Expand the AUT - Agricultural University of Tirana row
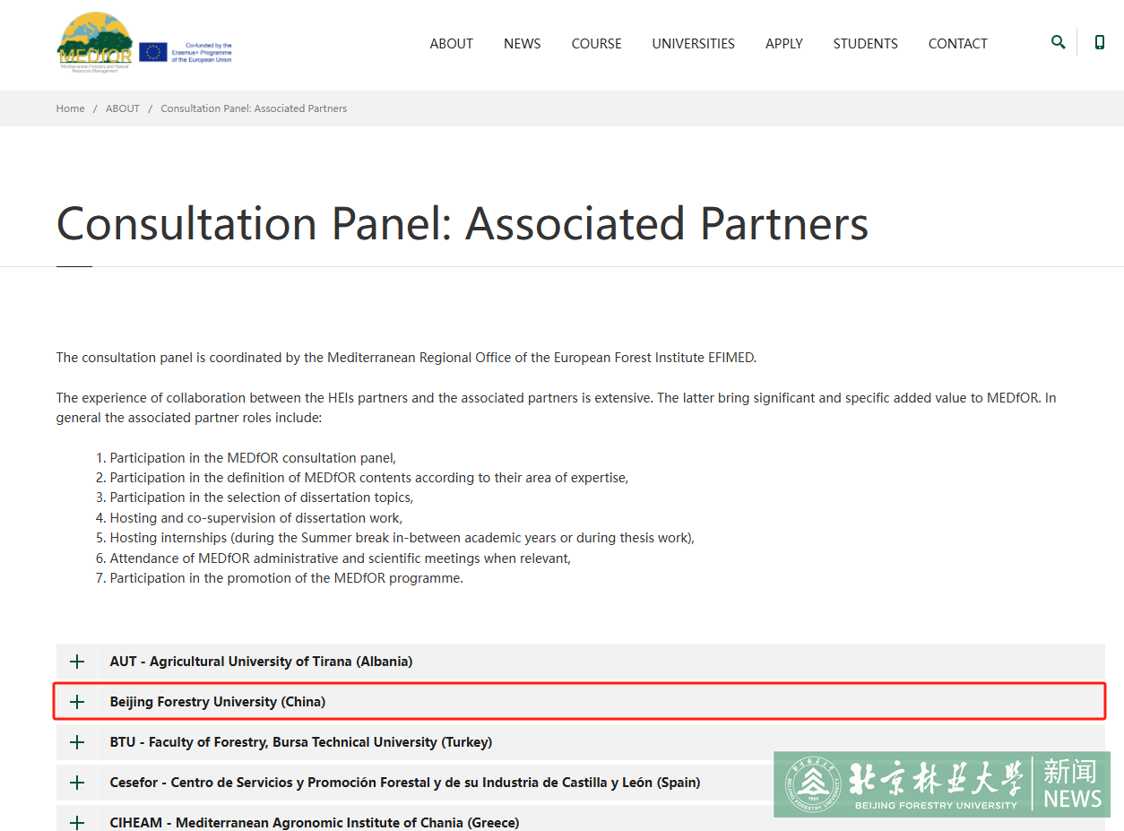 [x=261, y=662]
